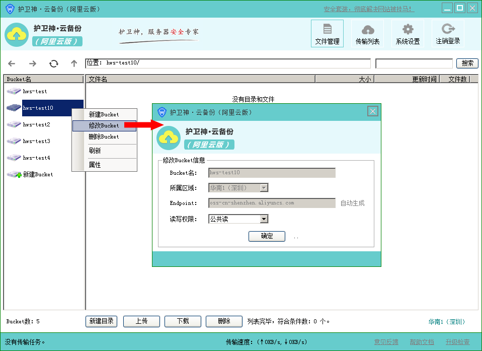Select 属性 from the context menu

[95, 165]
